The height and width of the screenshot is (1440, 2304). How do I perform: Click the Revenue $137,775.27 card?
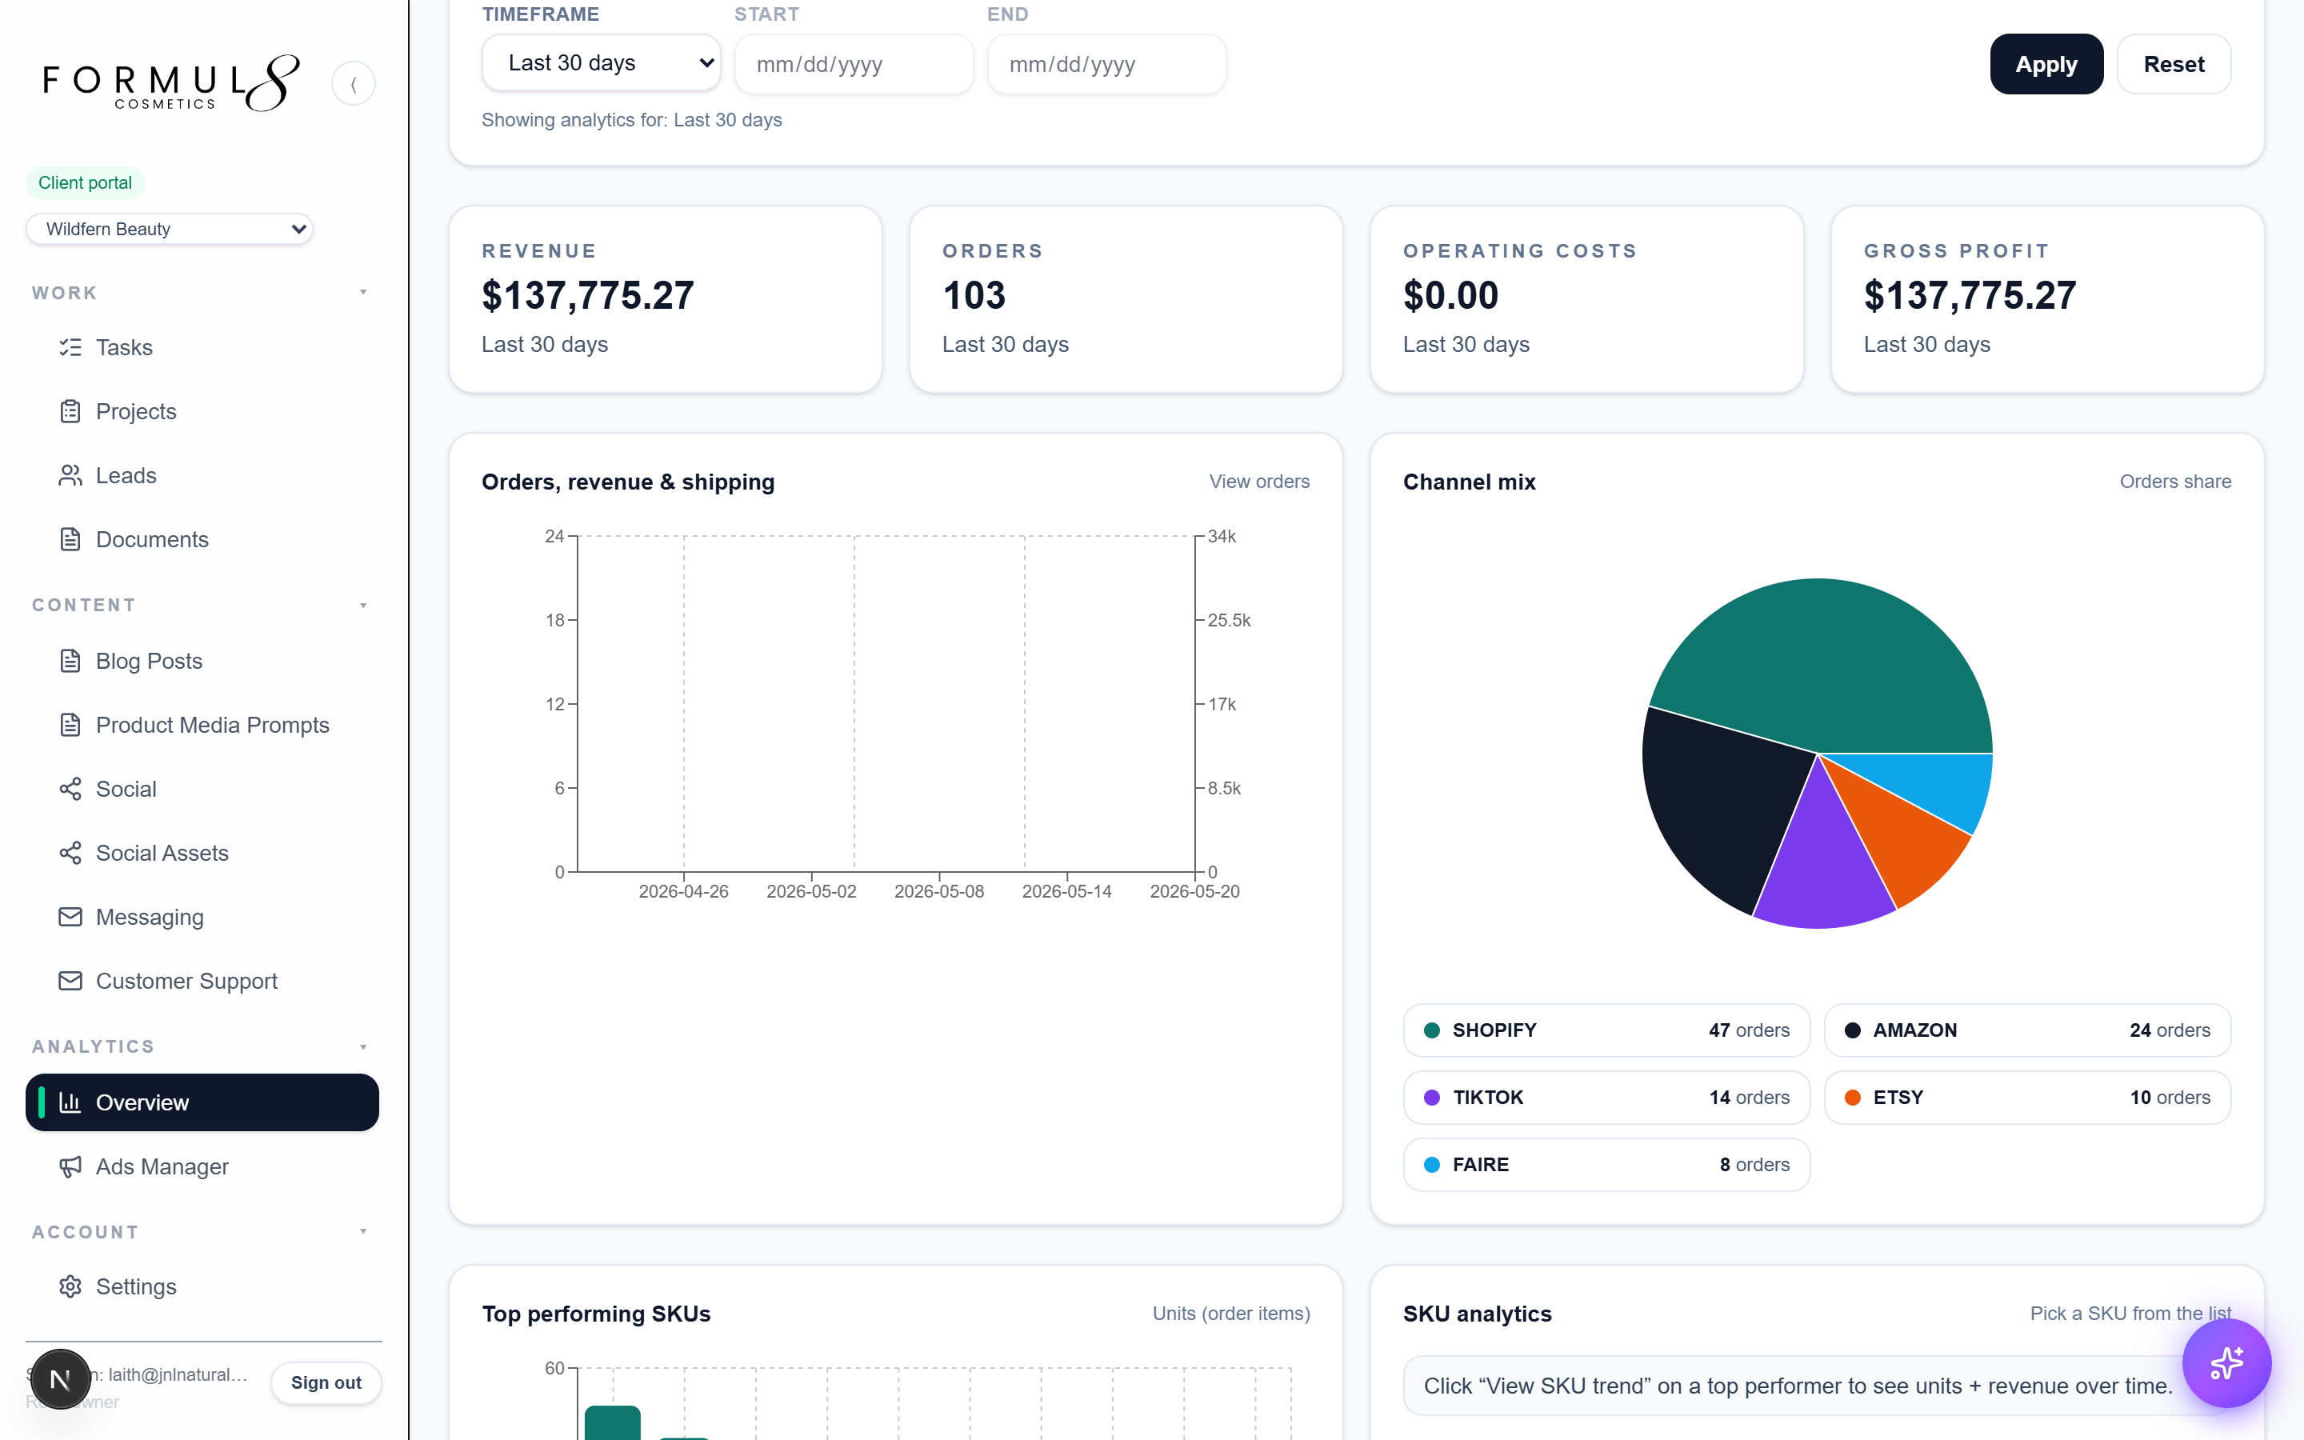666,299
